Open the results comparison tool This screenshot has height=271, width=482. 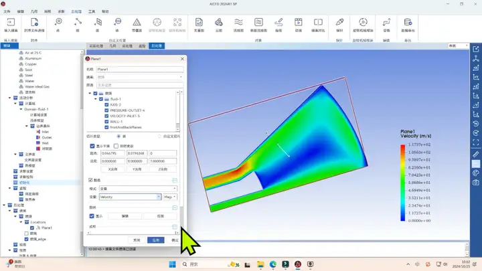click(x=318, y=25)
